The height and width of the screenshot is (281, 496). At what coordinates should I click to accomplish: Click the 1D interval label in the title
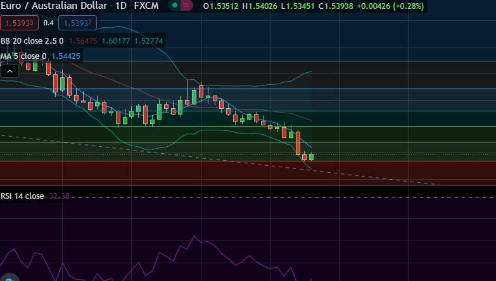tap(120, 5)
